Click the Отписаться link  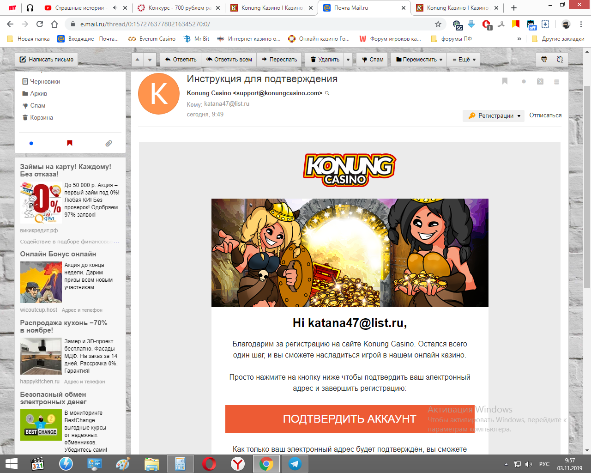click(545, 115)
